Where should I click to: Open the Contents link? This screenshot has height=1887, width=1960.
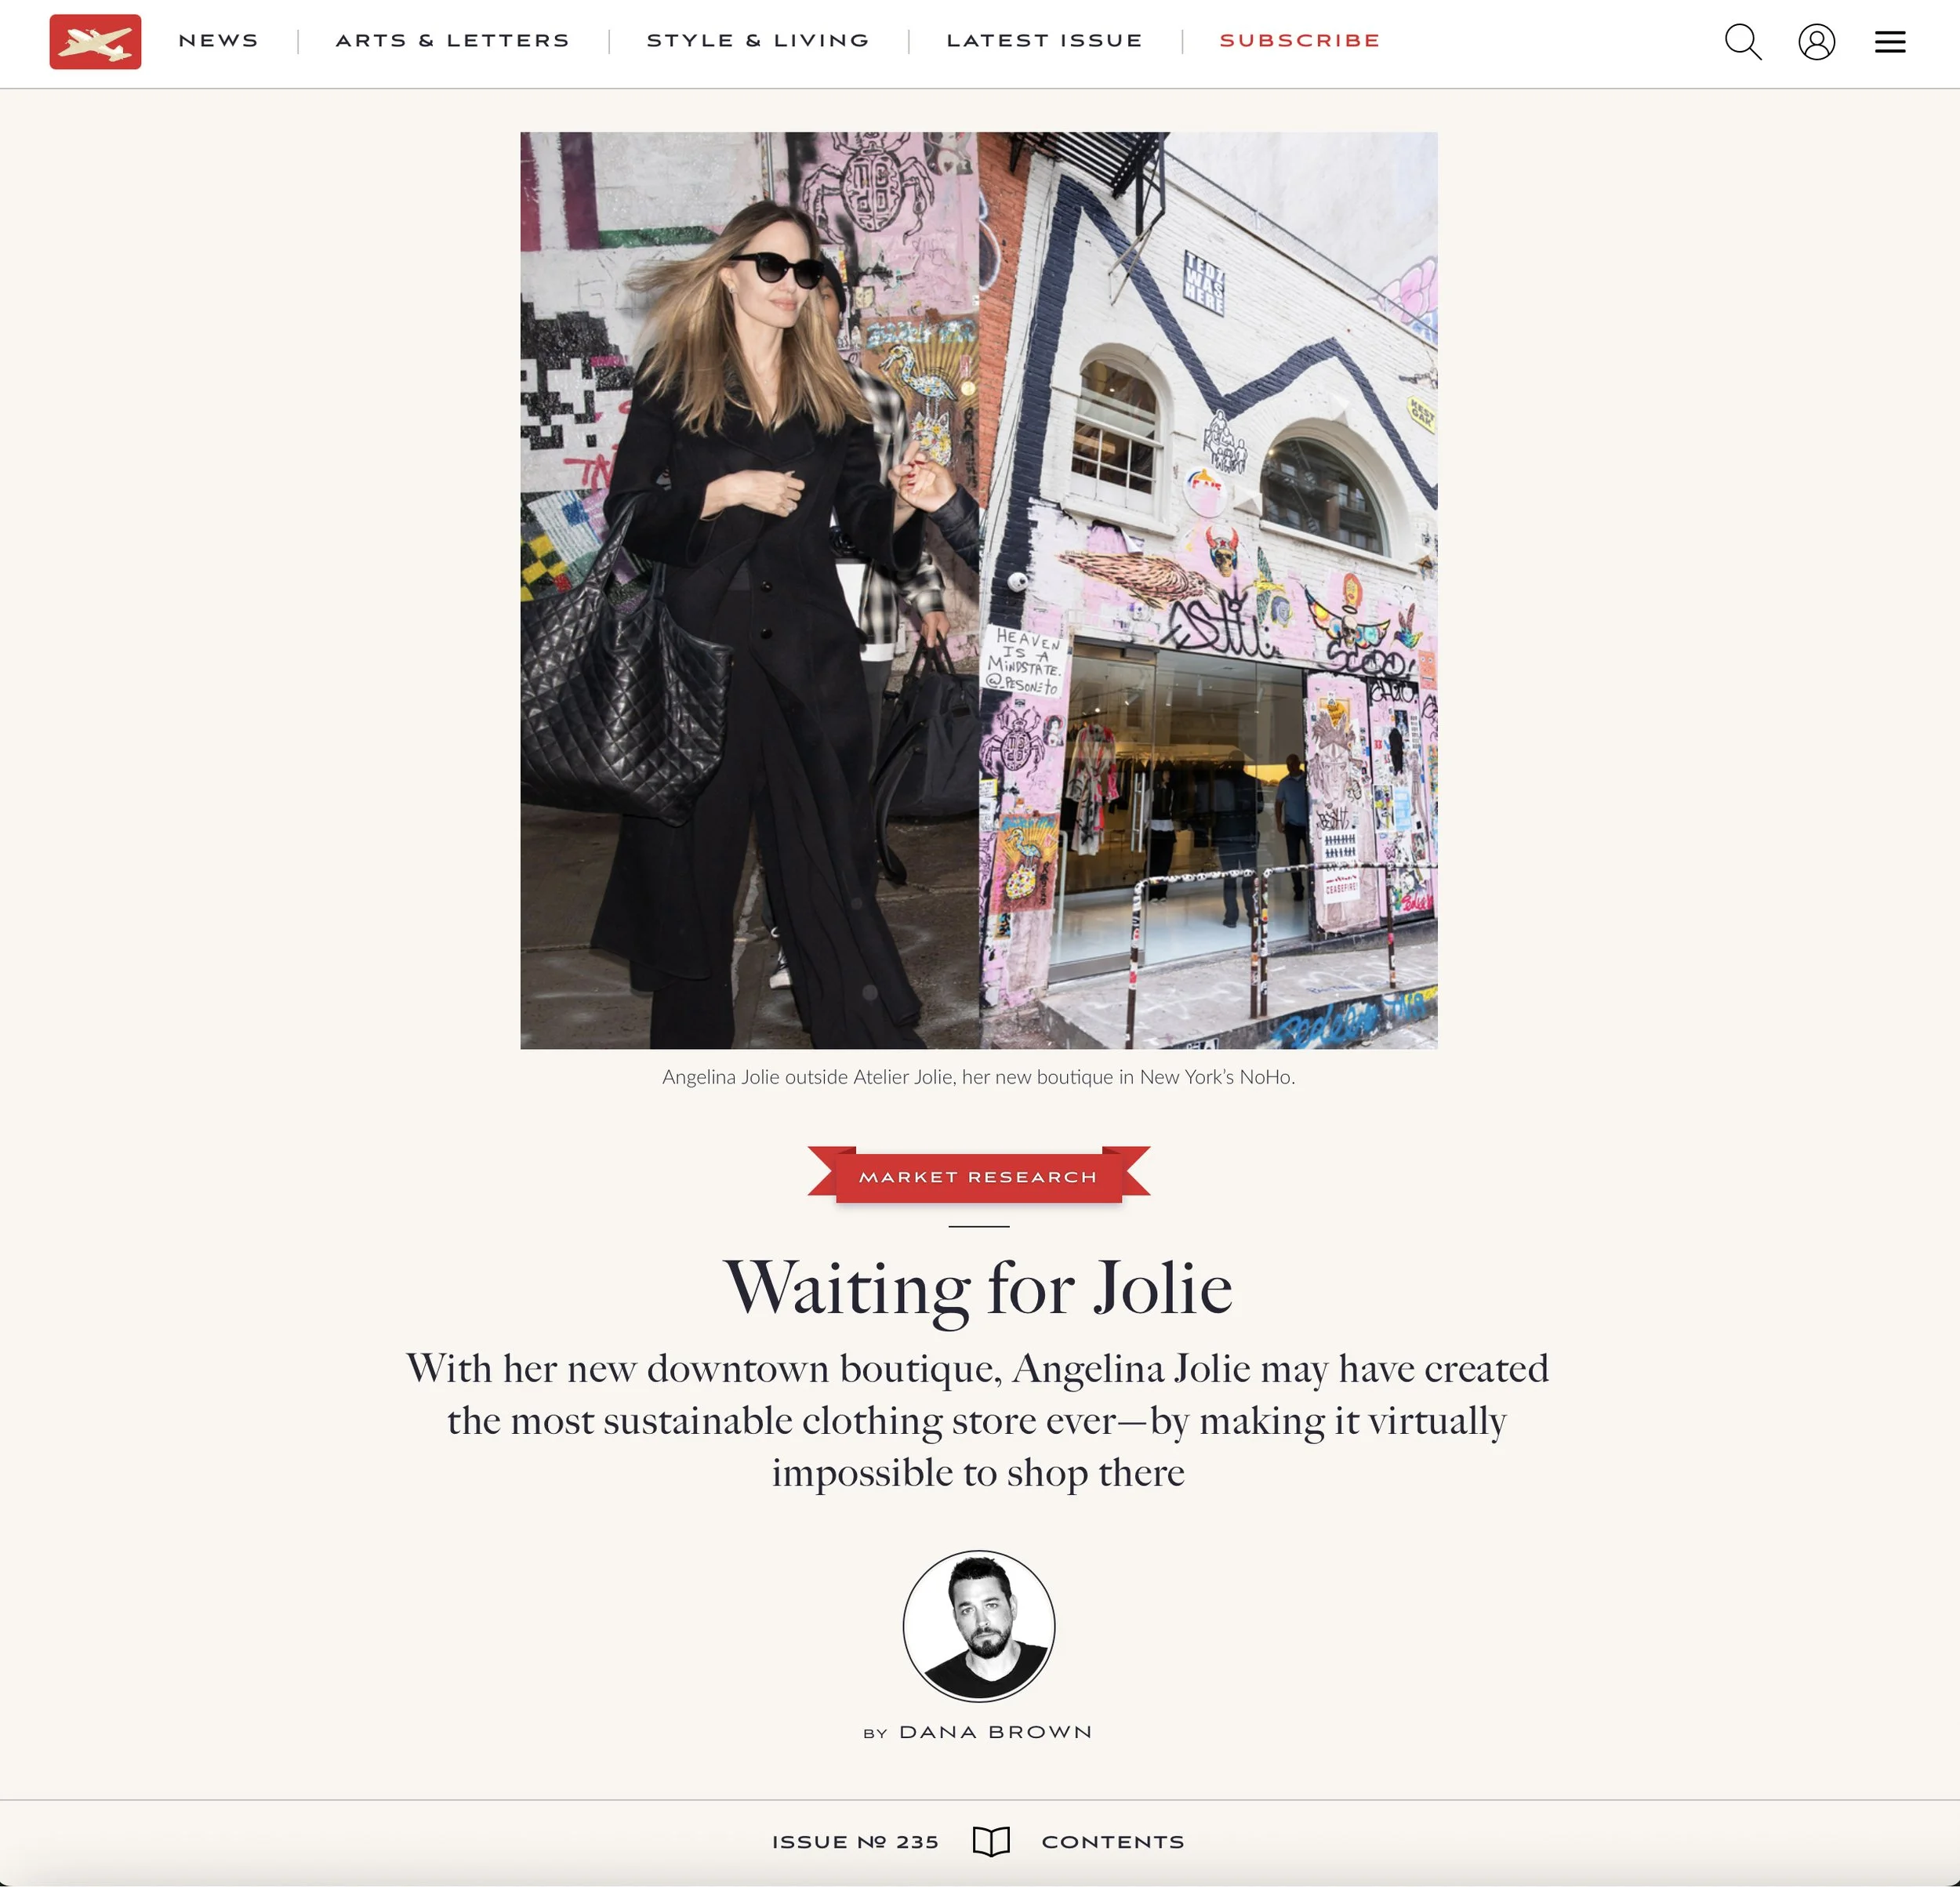[1113, 1842]
